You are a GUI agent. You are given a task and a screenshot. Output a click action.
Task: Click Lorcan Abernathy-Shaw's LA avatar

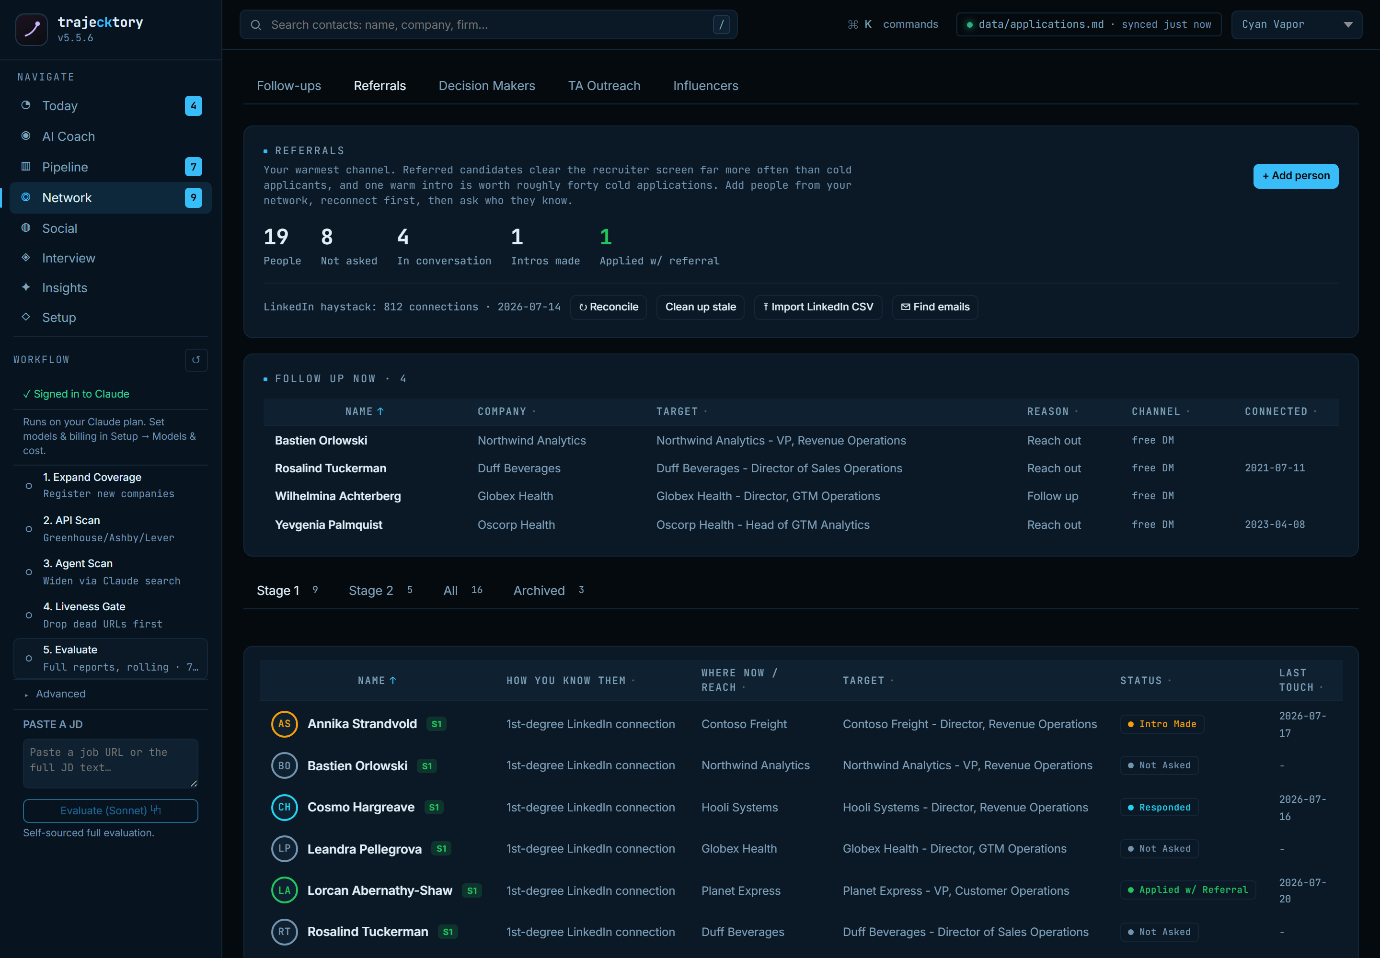(284, 890)
